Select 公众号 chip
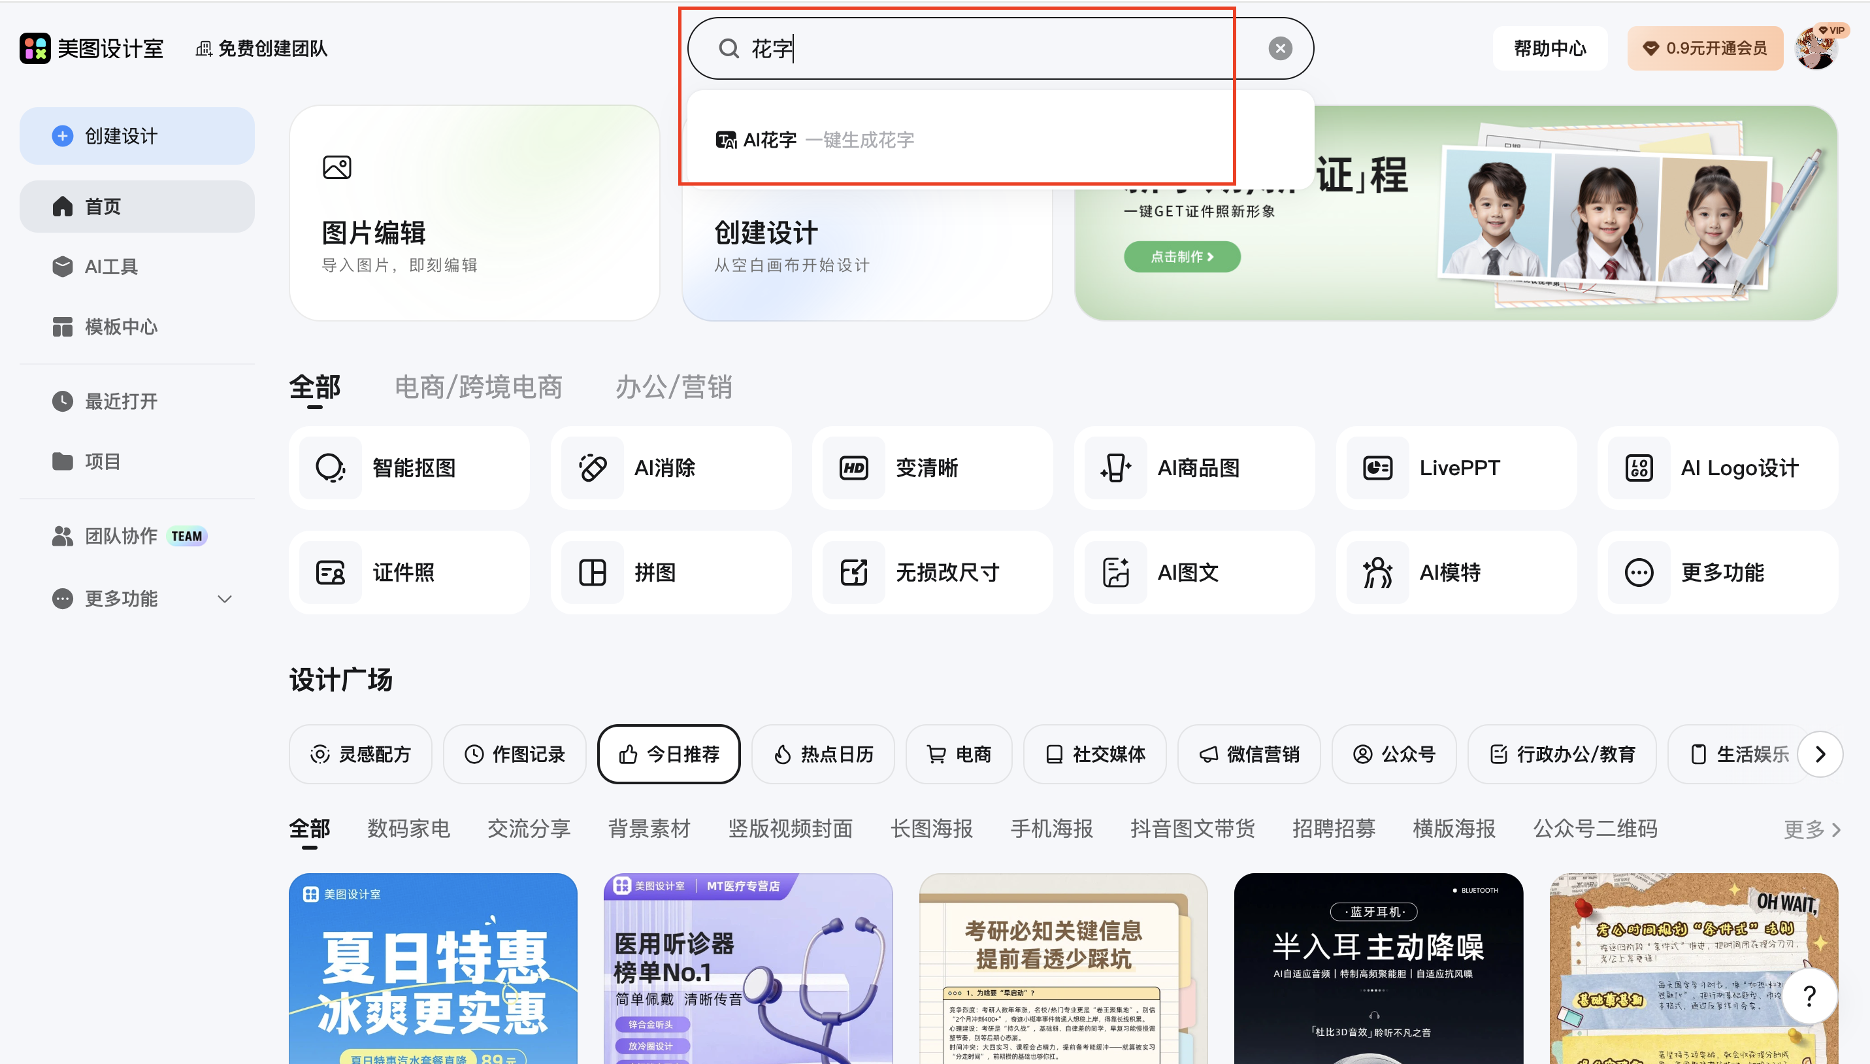 tap(1394, 754)
